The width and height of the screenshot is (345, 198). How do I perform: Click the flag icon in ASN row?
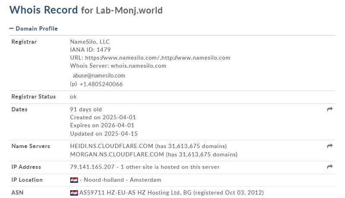[74, 193]
